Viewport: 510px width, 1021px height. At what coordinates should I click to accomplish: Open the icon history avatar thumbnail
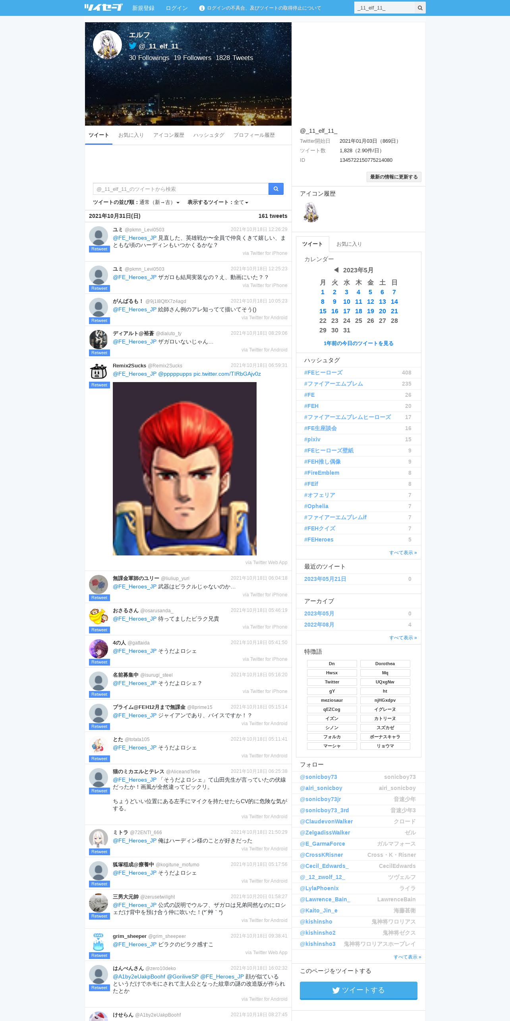[311, 212]
